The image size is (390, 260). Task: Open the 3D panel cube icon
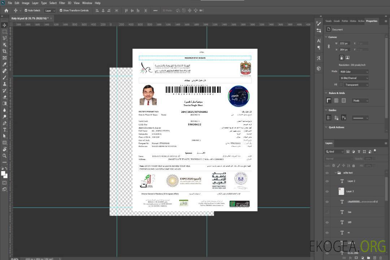coord(318,68)
